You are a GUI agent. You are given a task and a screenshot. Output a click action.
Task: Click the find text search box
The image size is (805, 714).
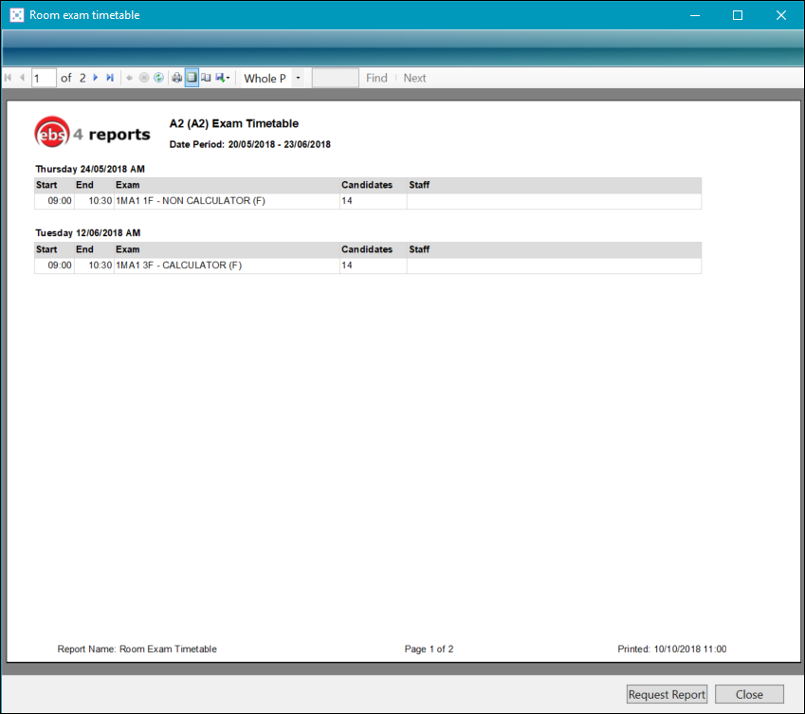click(335, 78)
